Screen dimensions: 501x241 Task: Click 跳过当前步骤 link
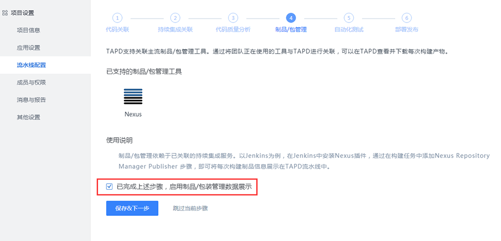[x=190, y=208]
